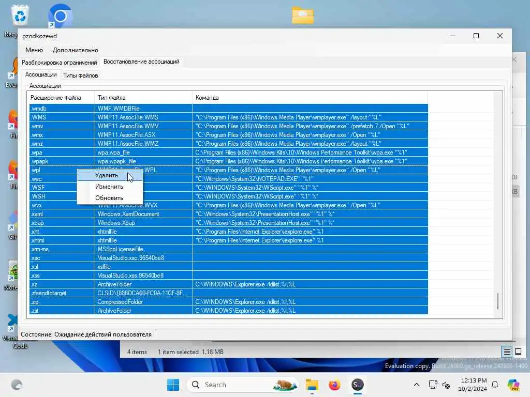Select the Ассоциации sub-tab
Image resolution: width=530 pixels, height=397 pixels.
(x=41, y=74)
